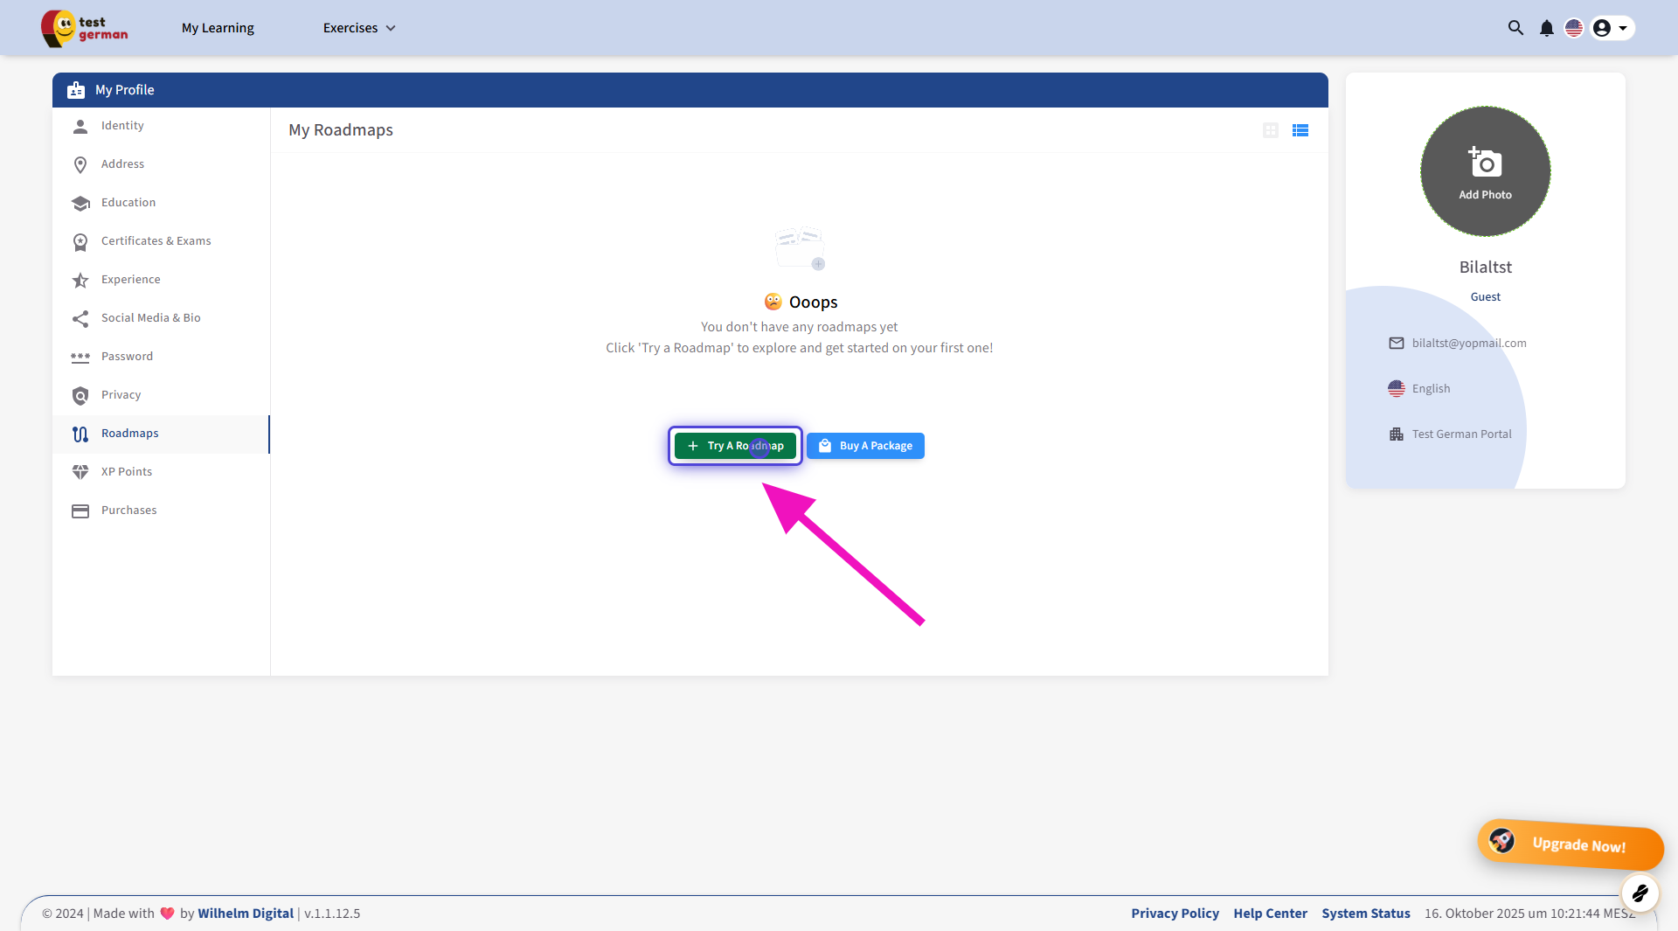
Task: Click the Test German logo
Action: click(85, 28)
